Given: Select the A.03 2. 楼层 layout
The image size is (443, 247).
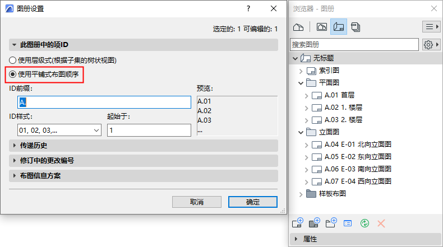Looking at the screenshot, I should 343,120.
